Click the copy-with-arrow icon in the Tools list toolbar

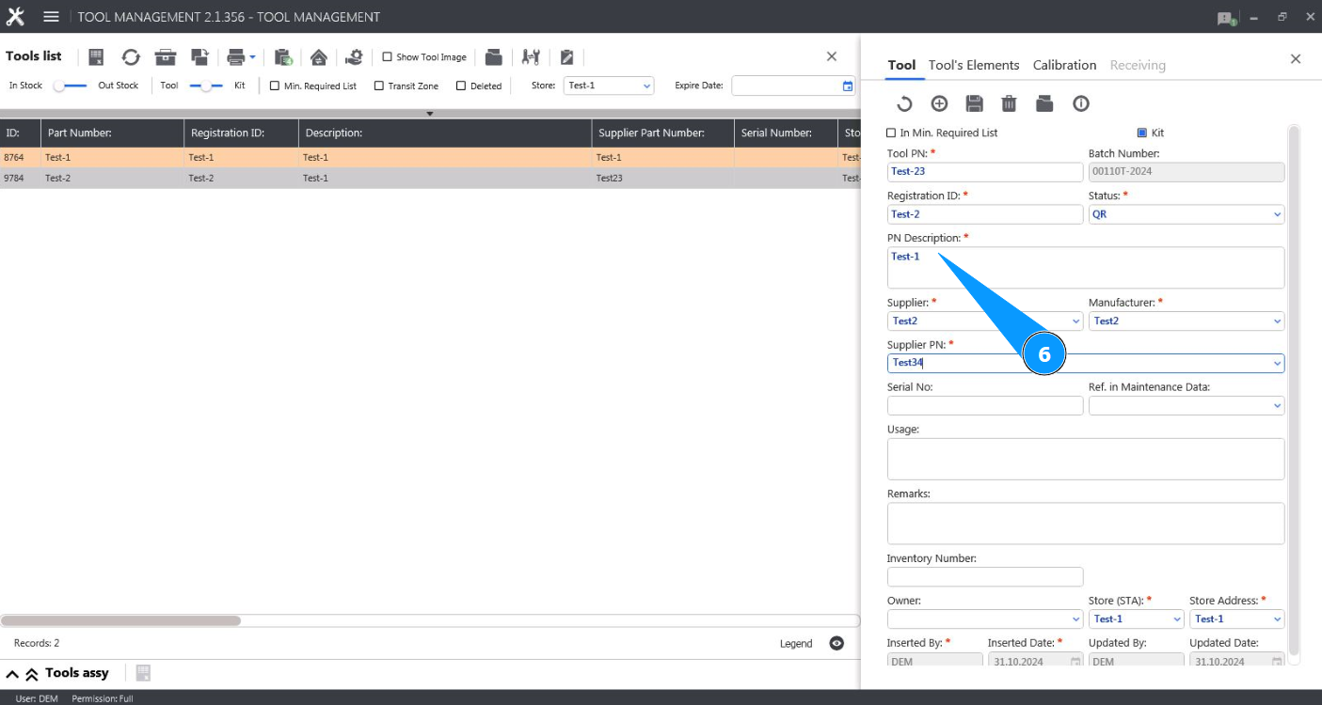click(199, 57)
